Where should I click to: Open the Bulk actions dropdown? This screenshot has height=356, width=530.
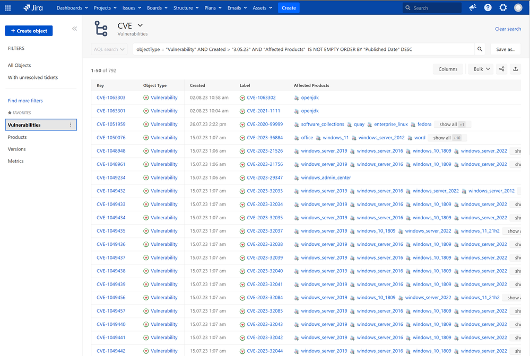tap(481, 69)
